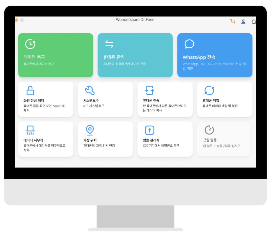Select the 화면 잠금 해제 title
Screen dimensions: 271x237
34,100
